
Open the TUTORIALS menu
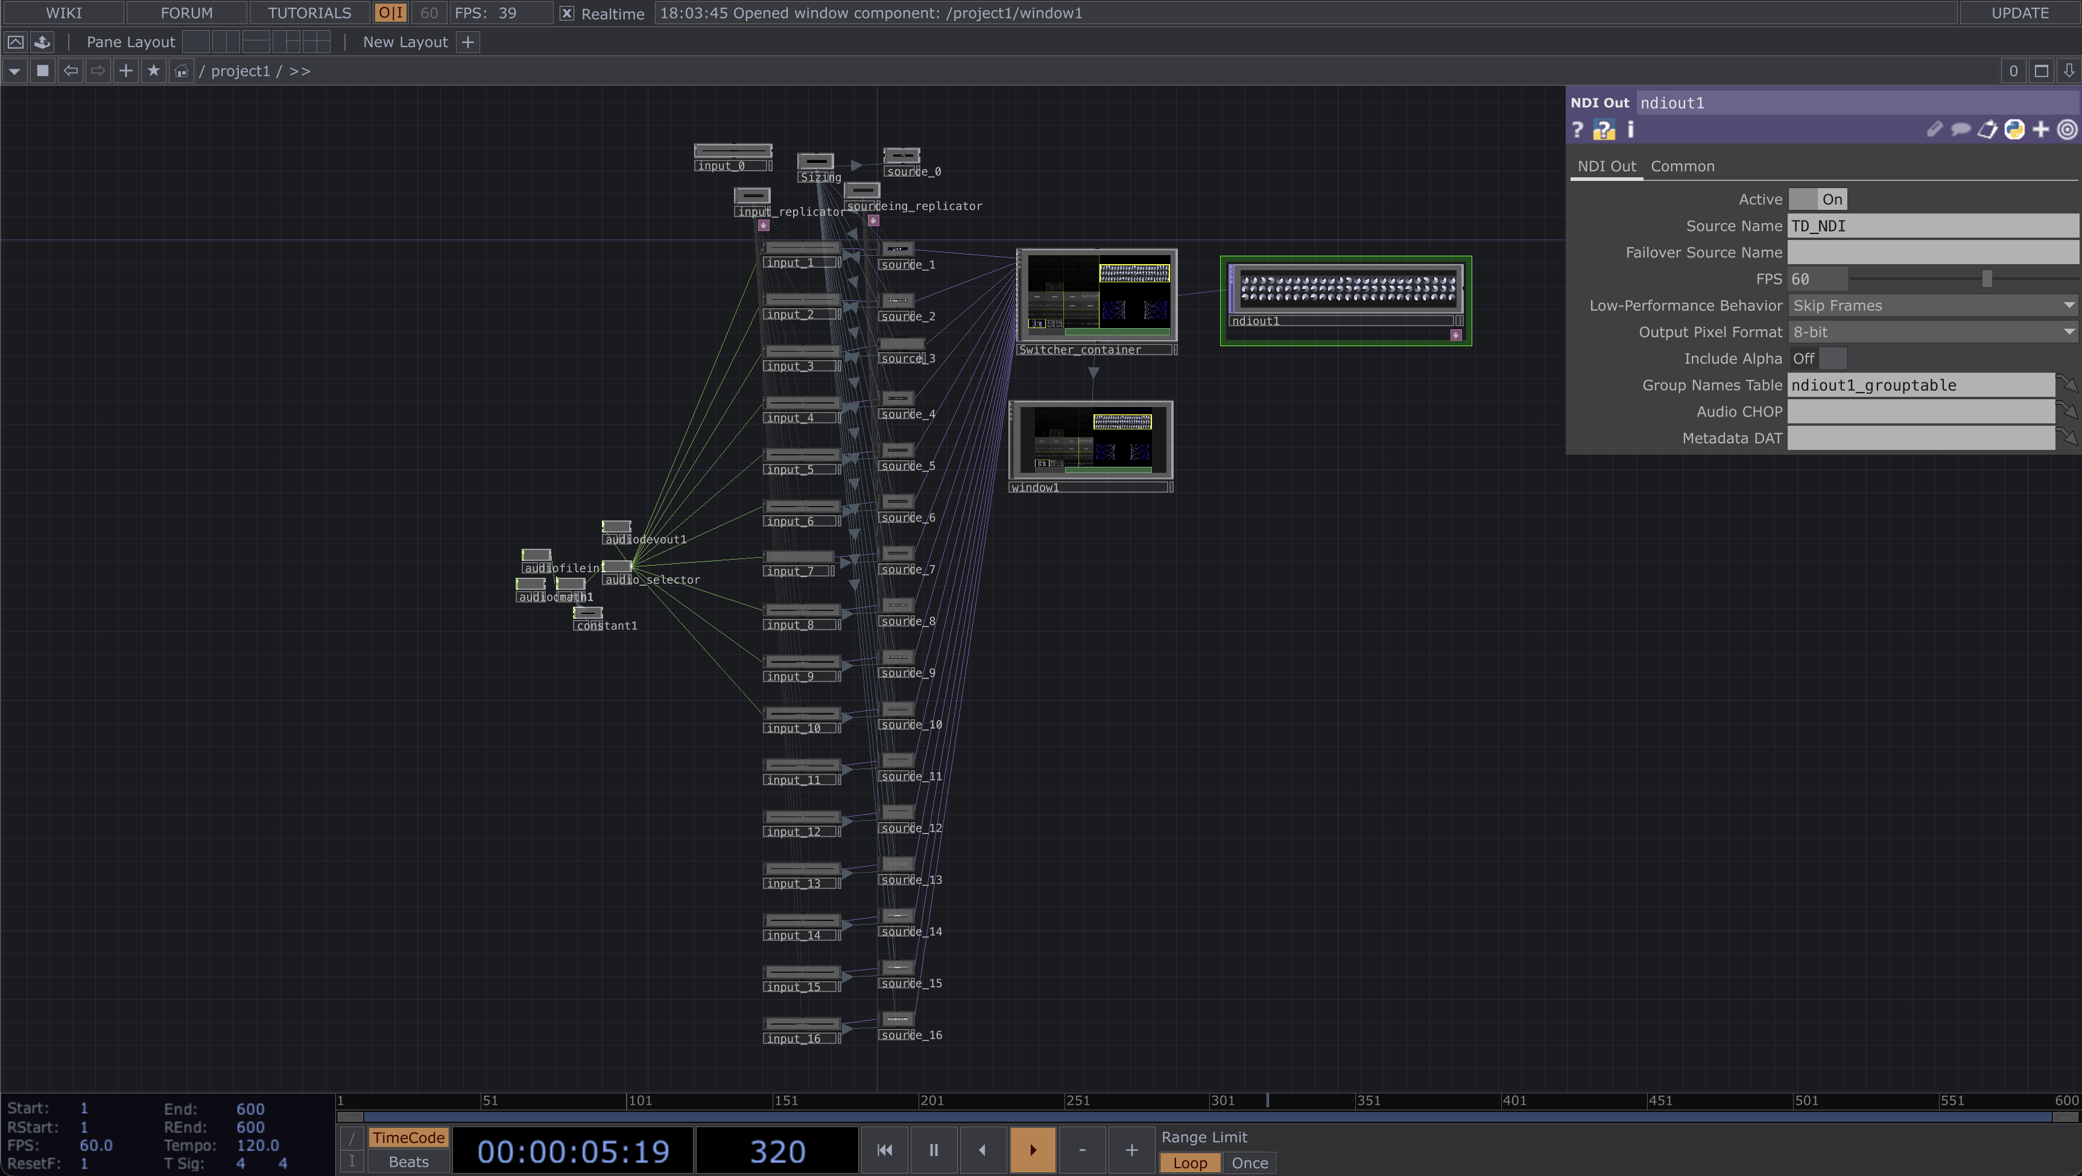(x=309, y=13)
